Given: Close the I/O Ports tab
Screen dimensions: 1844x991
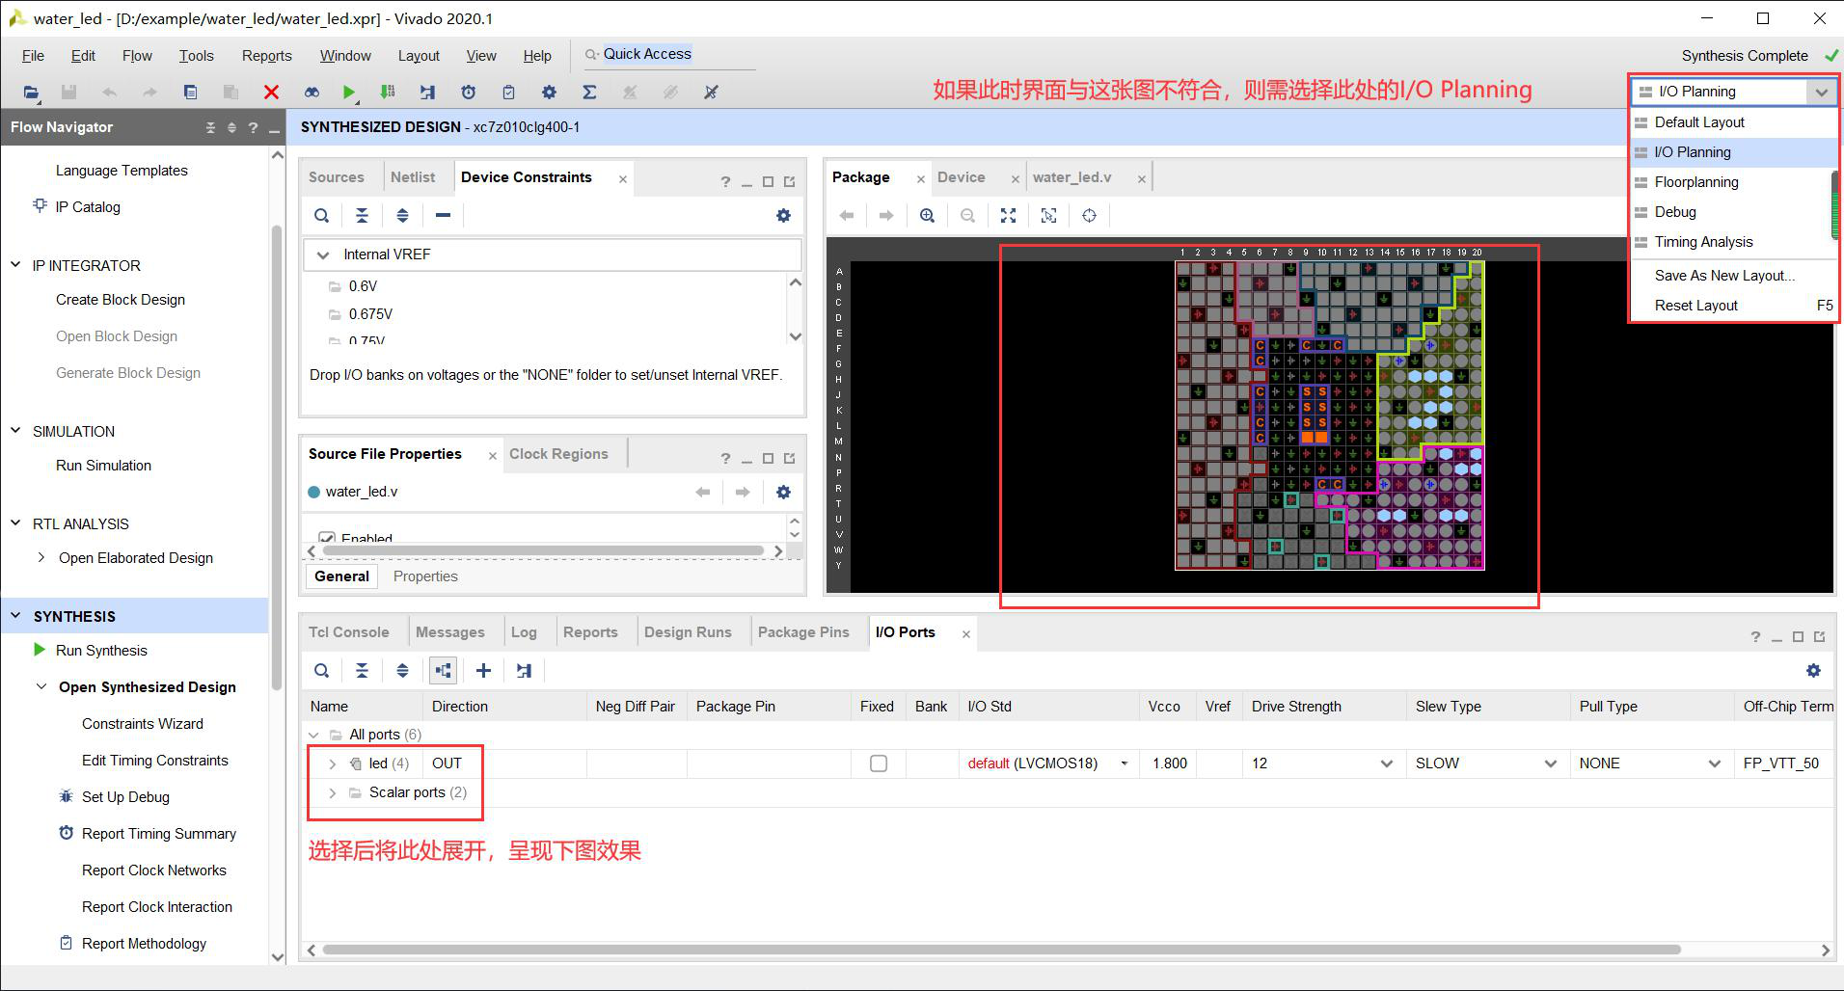Looking at the screenshot, I should click(x=965, y=633).
